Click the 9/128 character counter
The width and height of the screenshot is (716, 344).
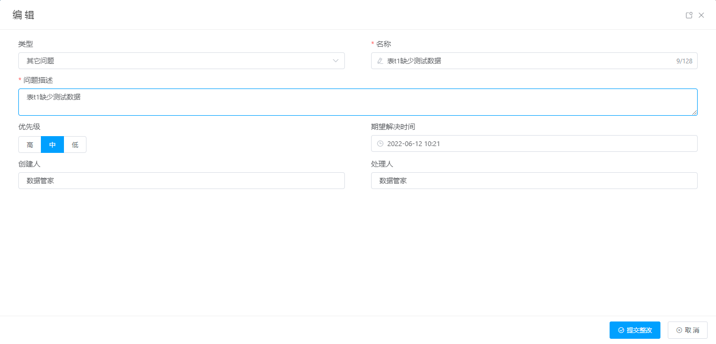click(x=684, y=61)
